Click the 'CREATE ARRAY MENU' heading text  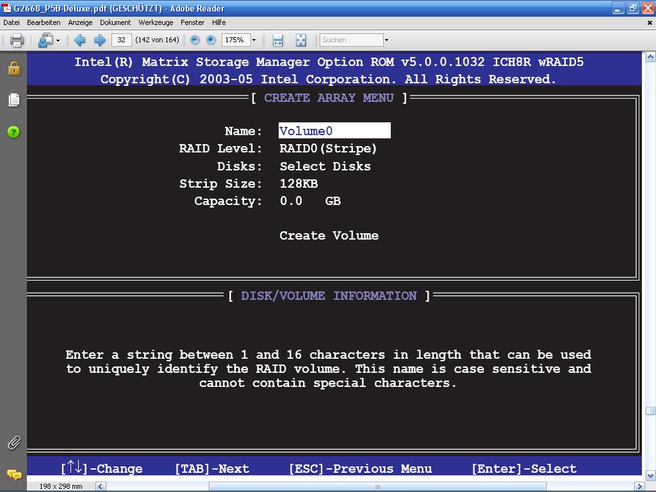tap(329, 98)
